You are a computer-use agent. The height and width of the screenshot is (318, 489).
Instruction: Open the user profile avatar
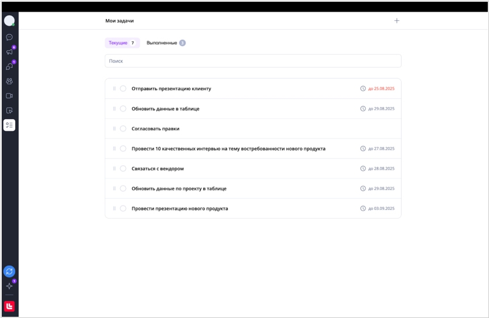9,21
